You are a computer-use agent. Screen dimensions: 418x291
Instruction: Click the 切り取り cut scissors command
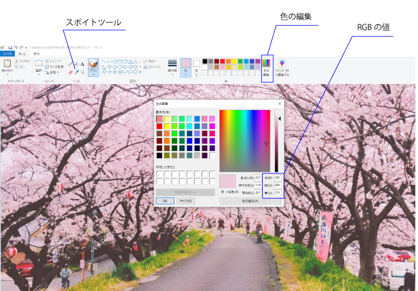[x=23, y=61]
